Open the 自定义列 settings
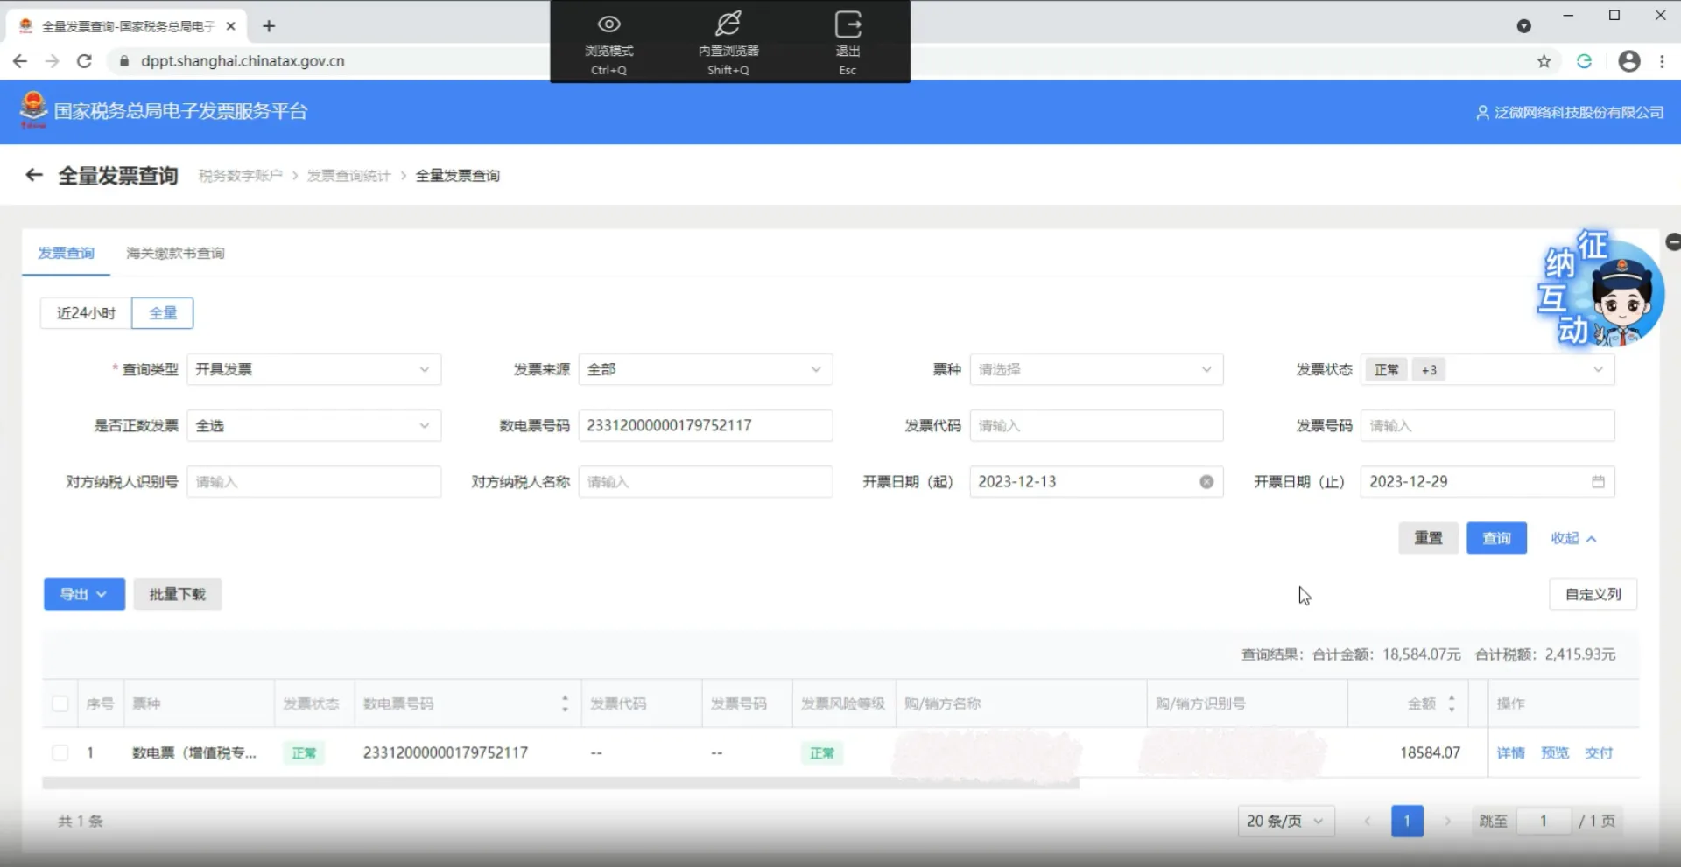1681x867 pixels. [1593, 594]
